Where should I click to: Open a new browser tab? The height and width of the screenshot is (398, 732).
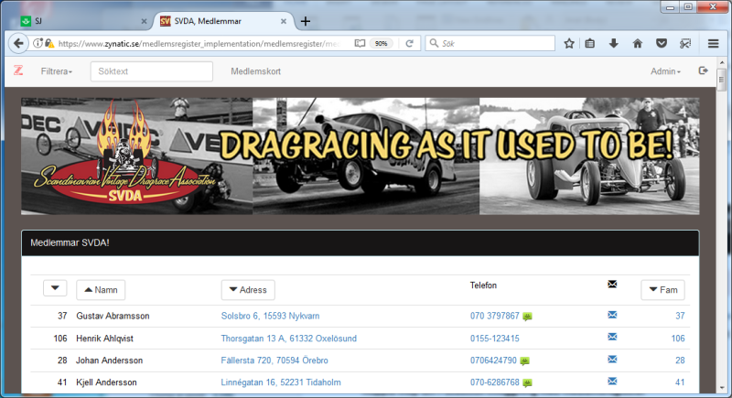click(x=306, y=21)
